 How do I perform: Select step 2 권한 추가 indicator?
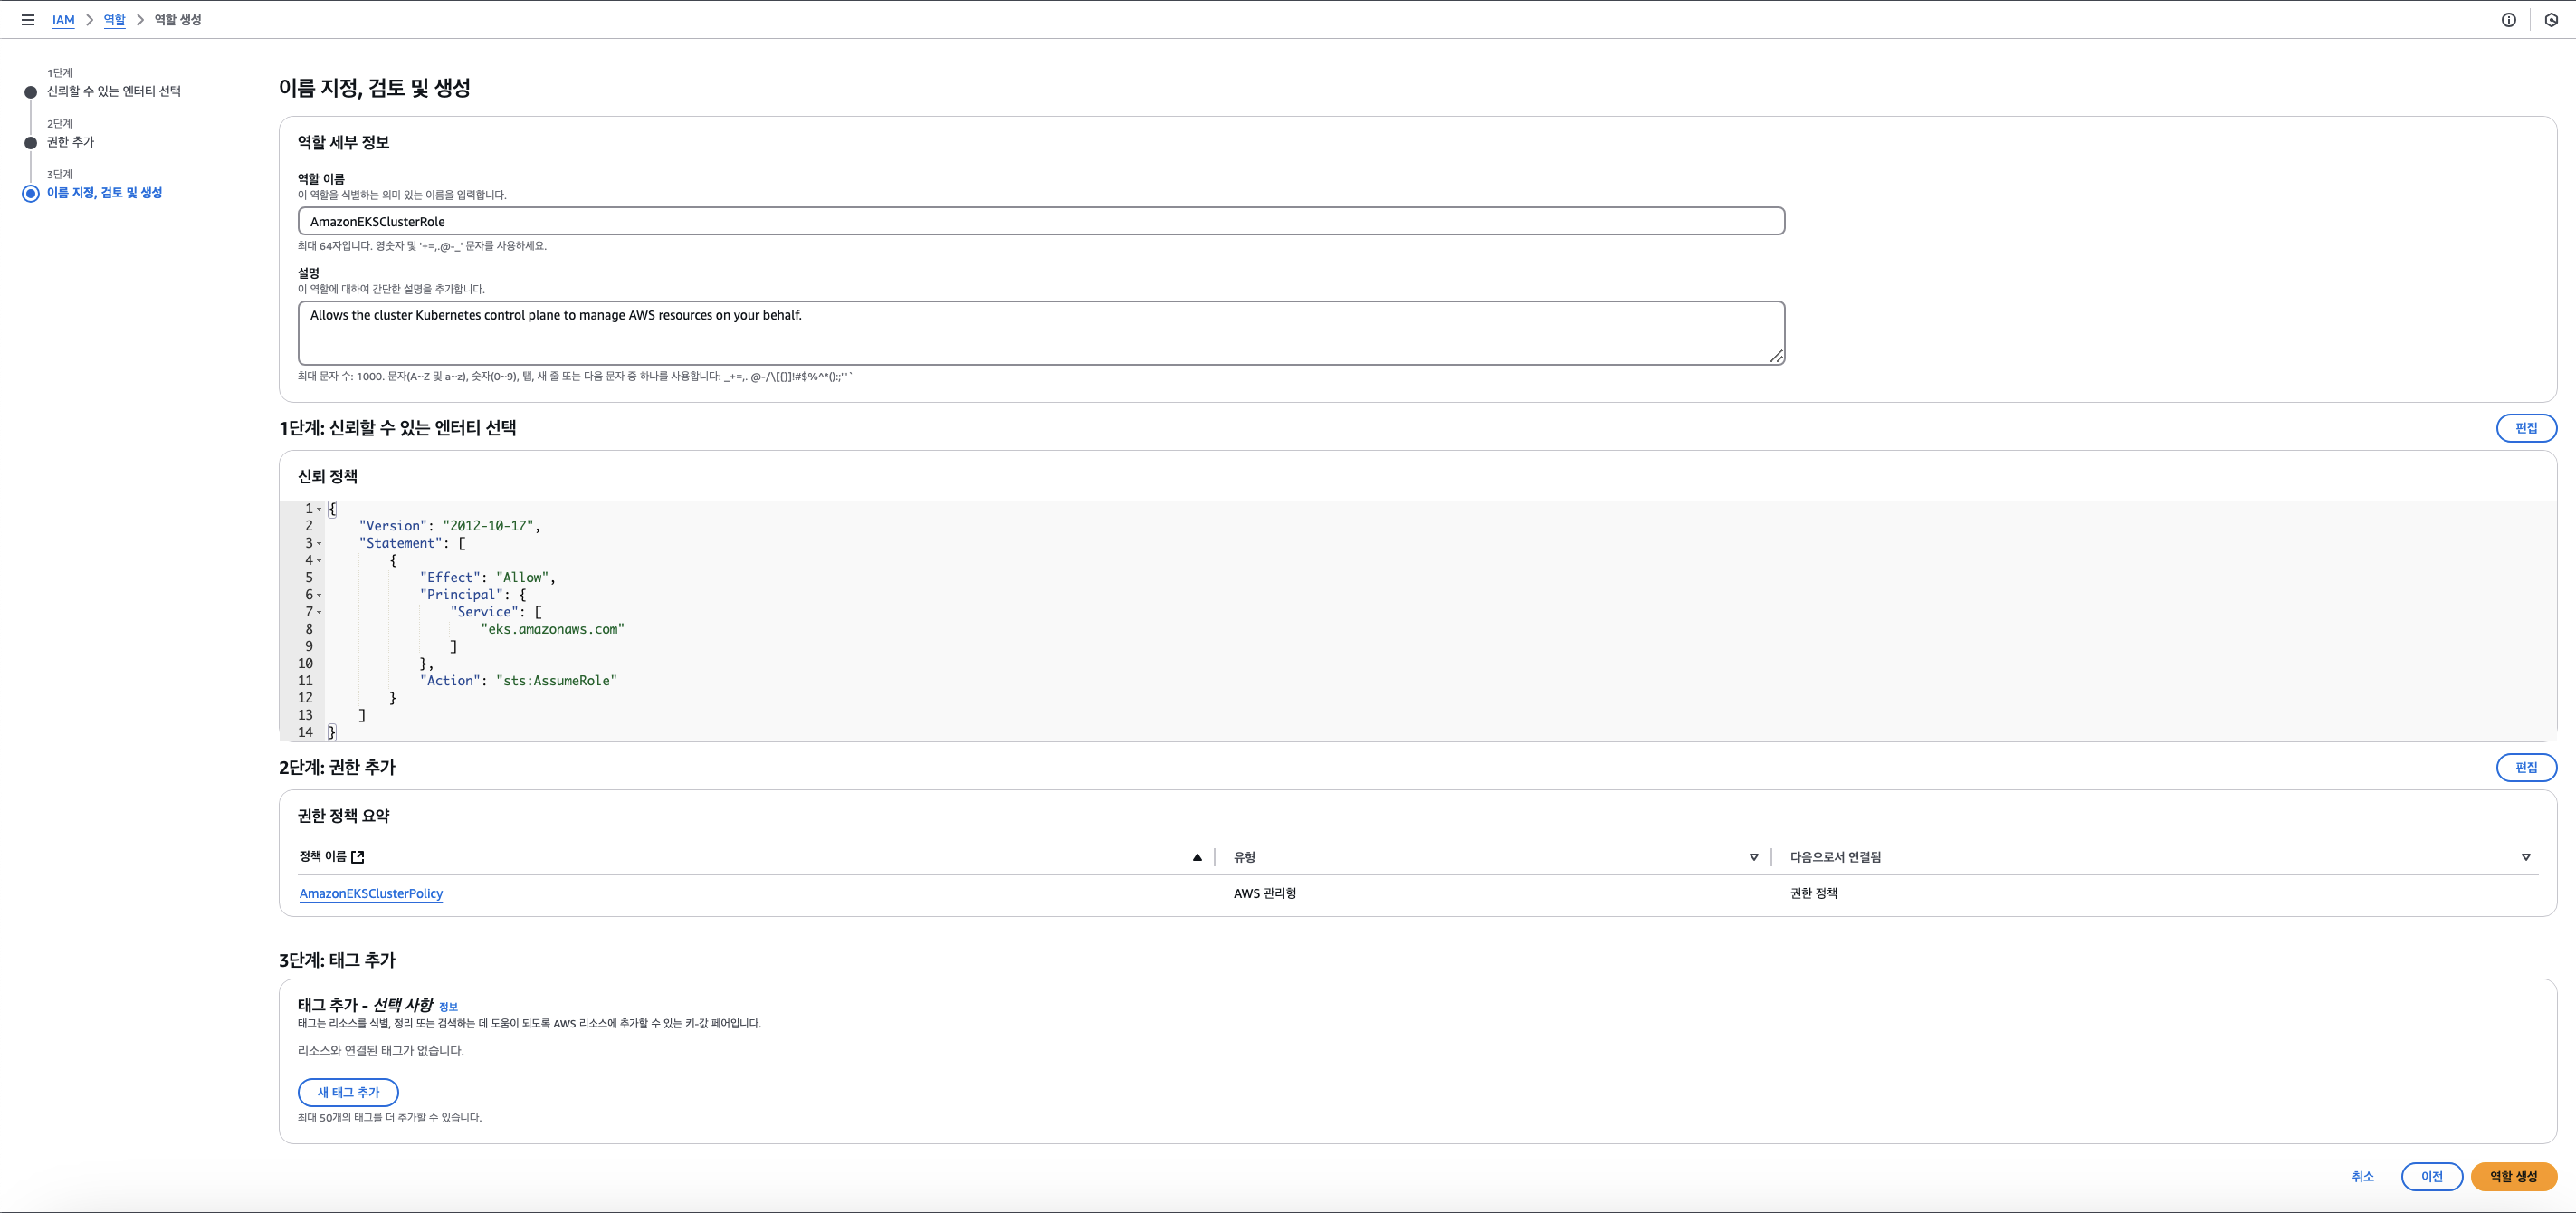[x=31, y=143]
